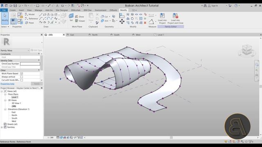
Task: Click the Plane button in Draw panel
Action: click(29, 23)
